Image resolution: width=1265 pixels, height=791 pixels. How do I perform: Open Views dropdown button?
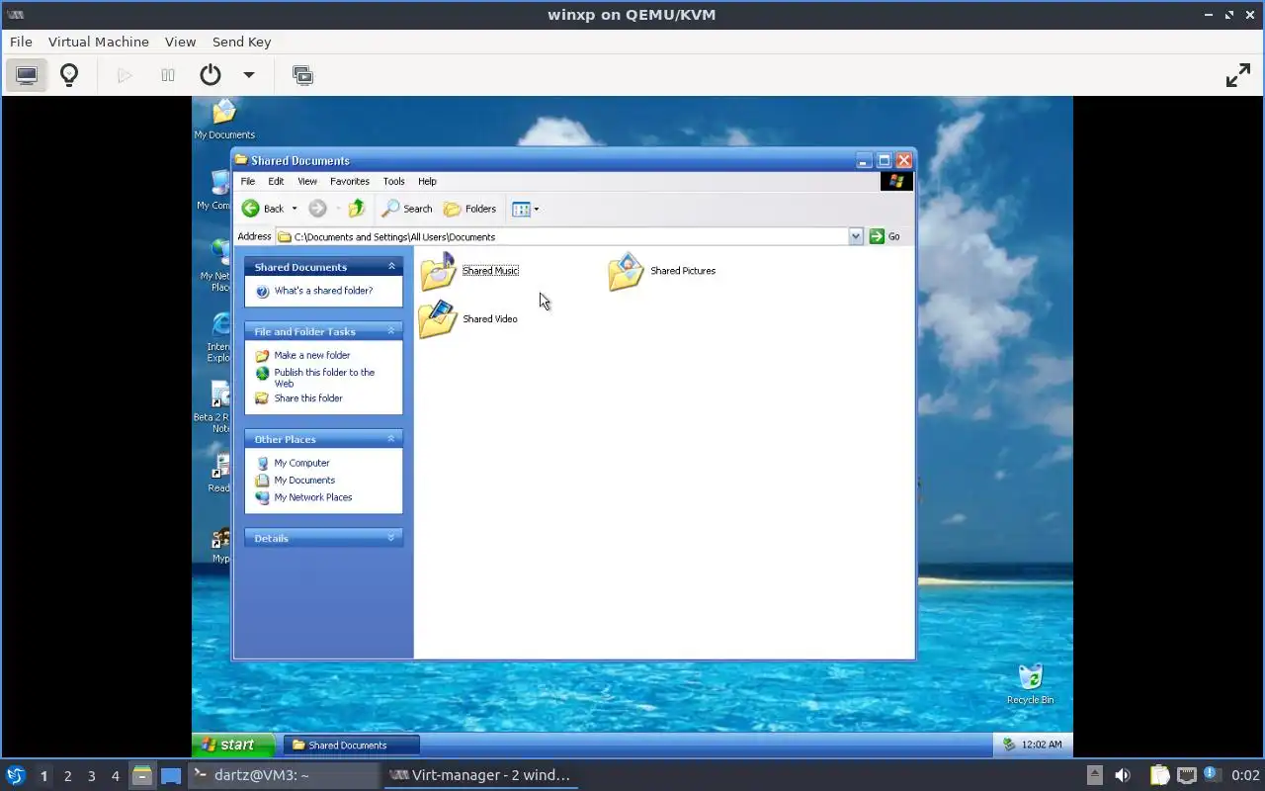[x=526, y=209]
